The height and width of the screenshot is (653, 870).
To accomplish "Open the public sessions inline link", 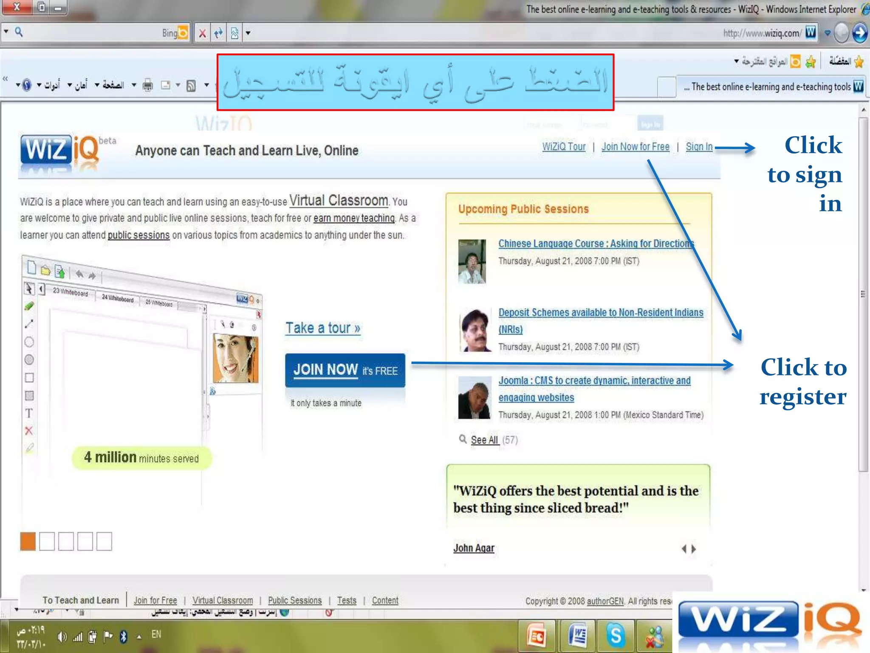I will pyautogui.click(x=138, y=235).
